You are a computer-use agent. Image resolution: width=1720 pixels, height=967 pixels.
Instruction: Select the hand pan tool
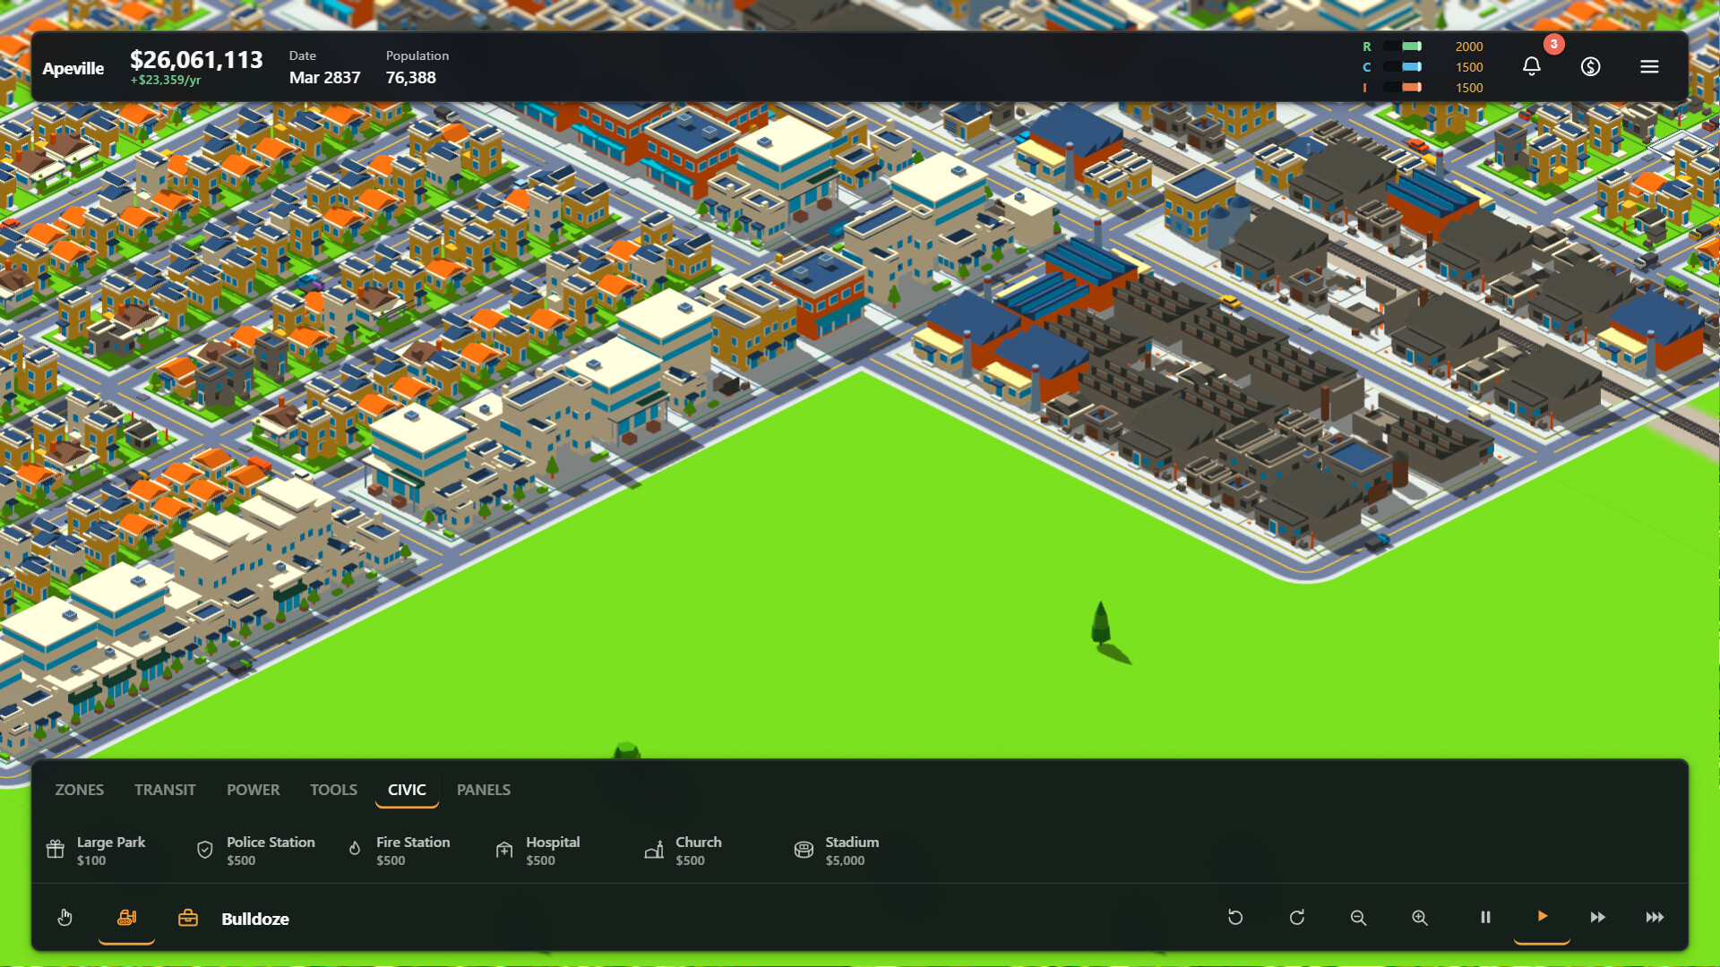tap(65, 917)
